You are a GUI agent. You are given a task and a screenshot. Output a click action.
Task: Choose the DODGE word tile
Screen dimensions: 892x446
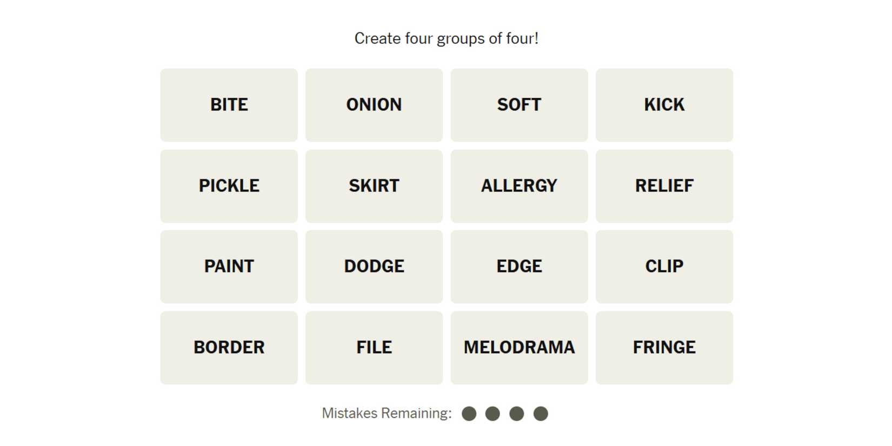point(374,267)
